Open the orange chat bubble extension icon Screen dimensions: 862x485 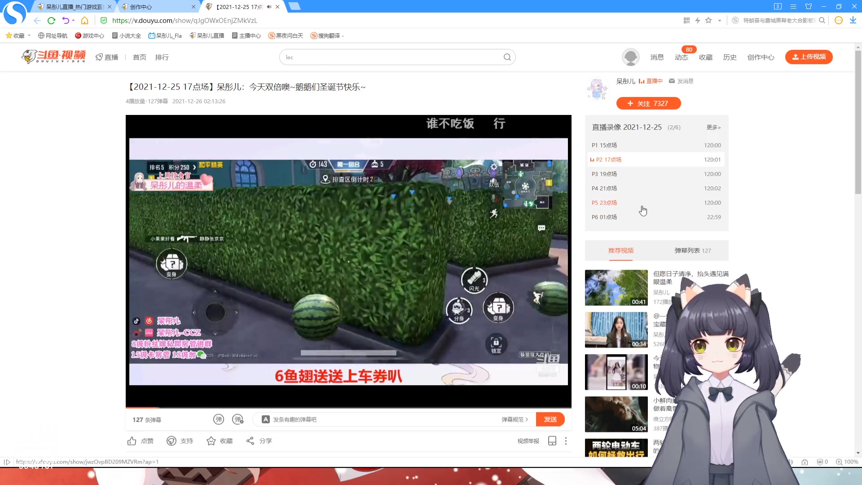838,20
